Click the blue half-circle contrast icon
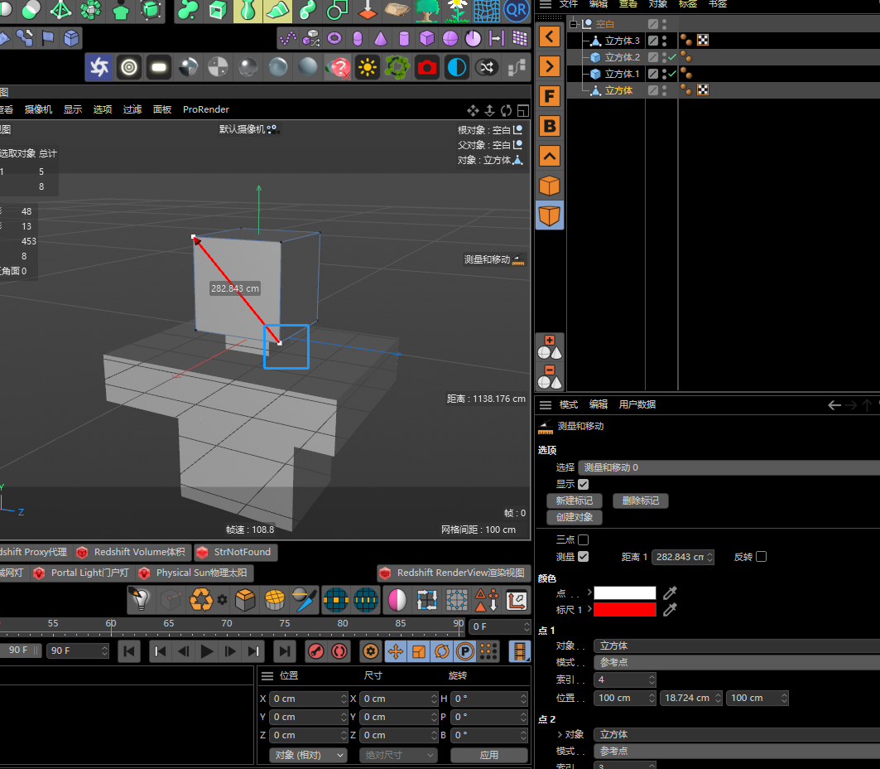Viewport: 880px width, 769px height. [457, 67]
